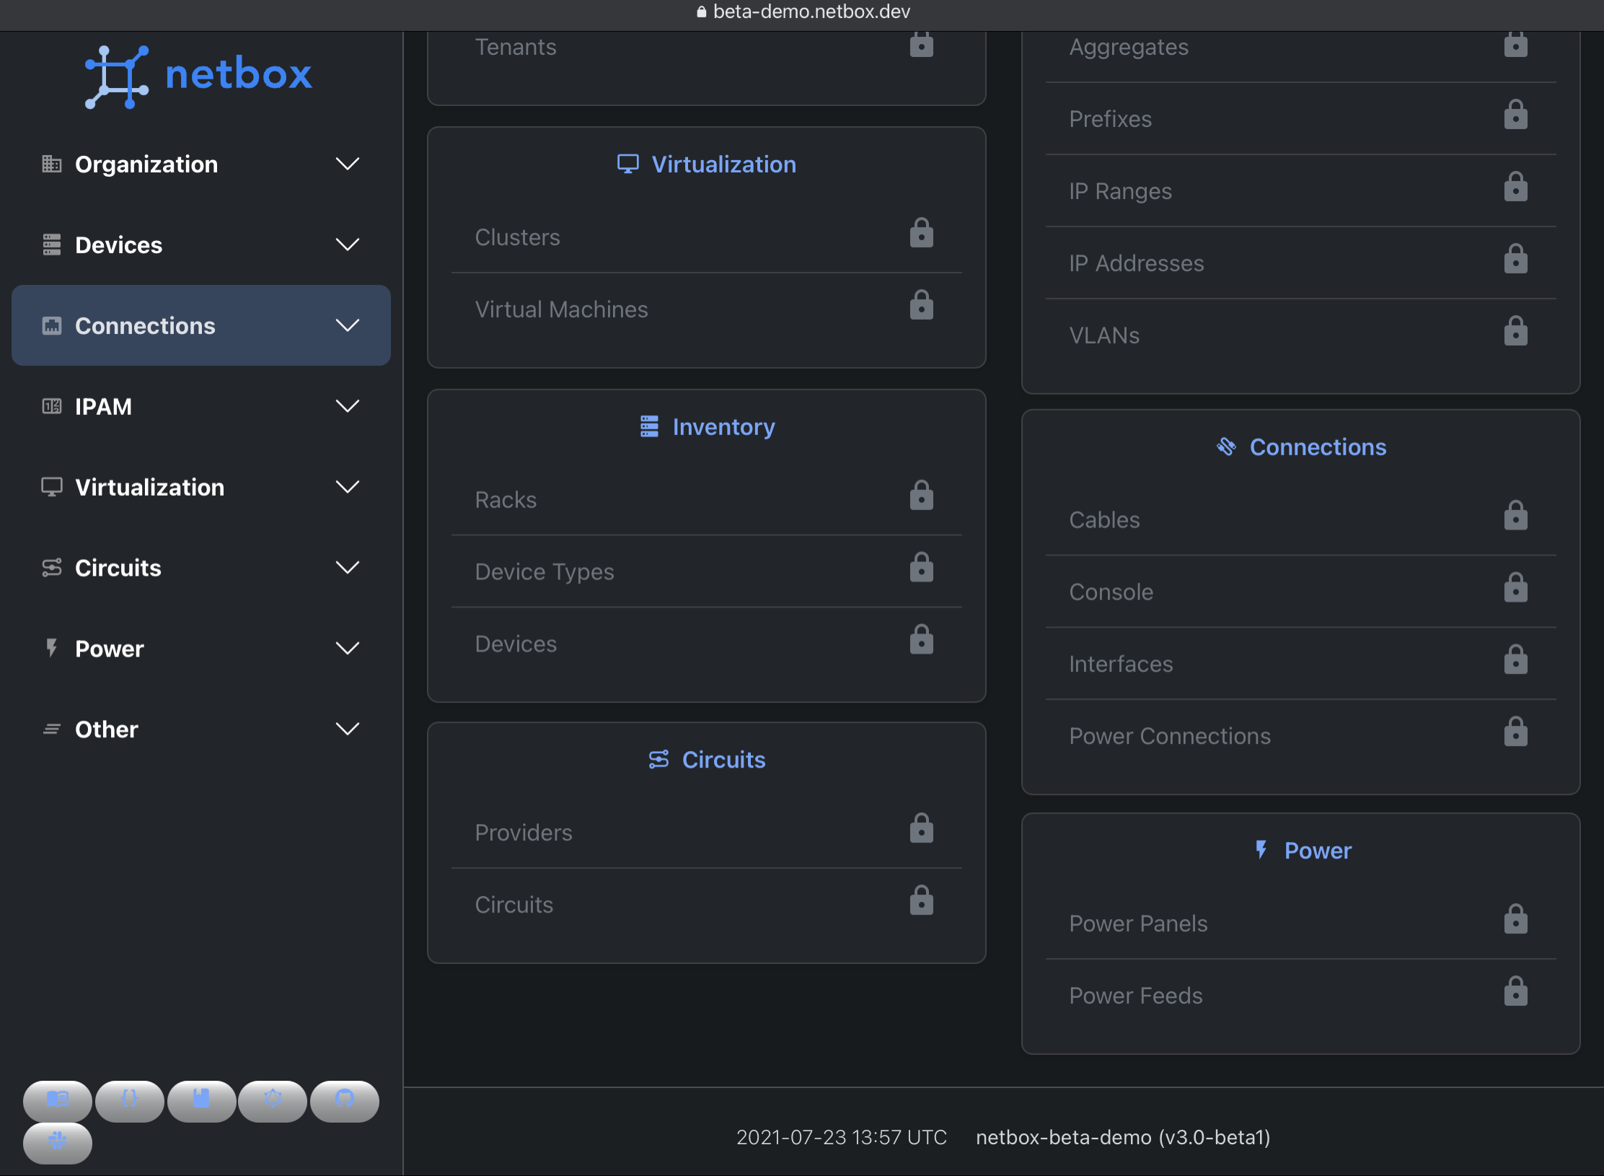Click the REST API curly braces icon
Image resolution: width=1604 pixels, height=1176 pixels.
tap(130, 1100)
